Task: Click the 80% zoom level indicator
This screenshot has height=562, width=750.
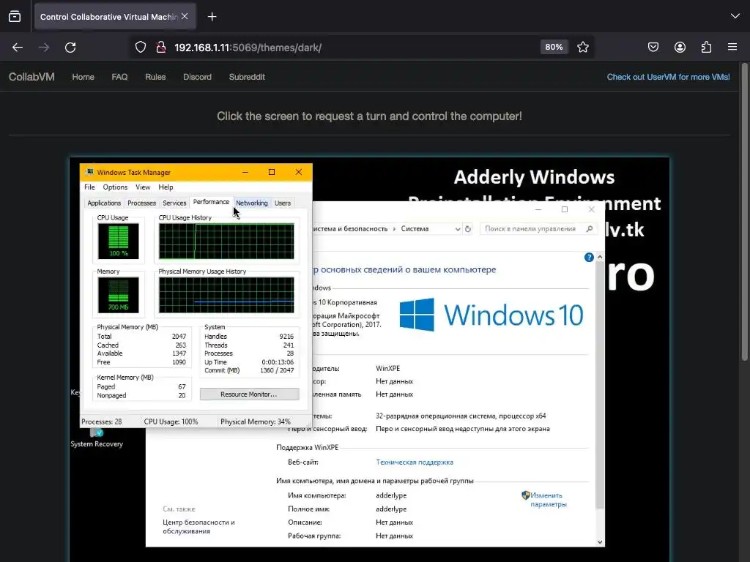Action: tap(554, 47)
